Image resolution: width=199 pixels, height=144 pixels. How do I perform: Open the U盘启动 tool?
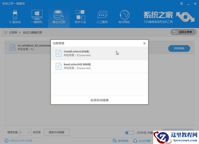15,17
